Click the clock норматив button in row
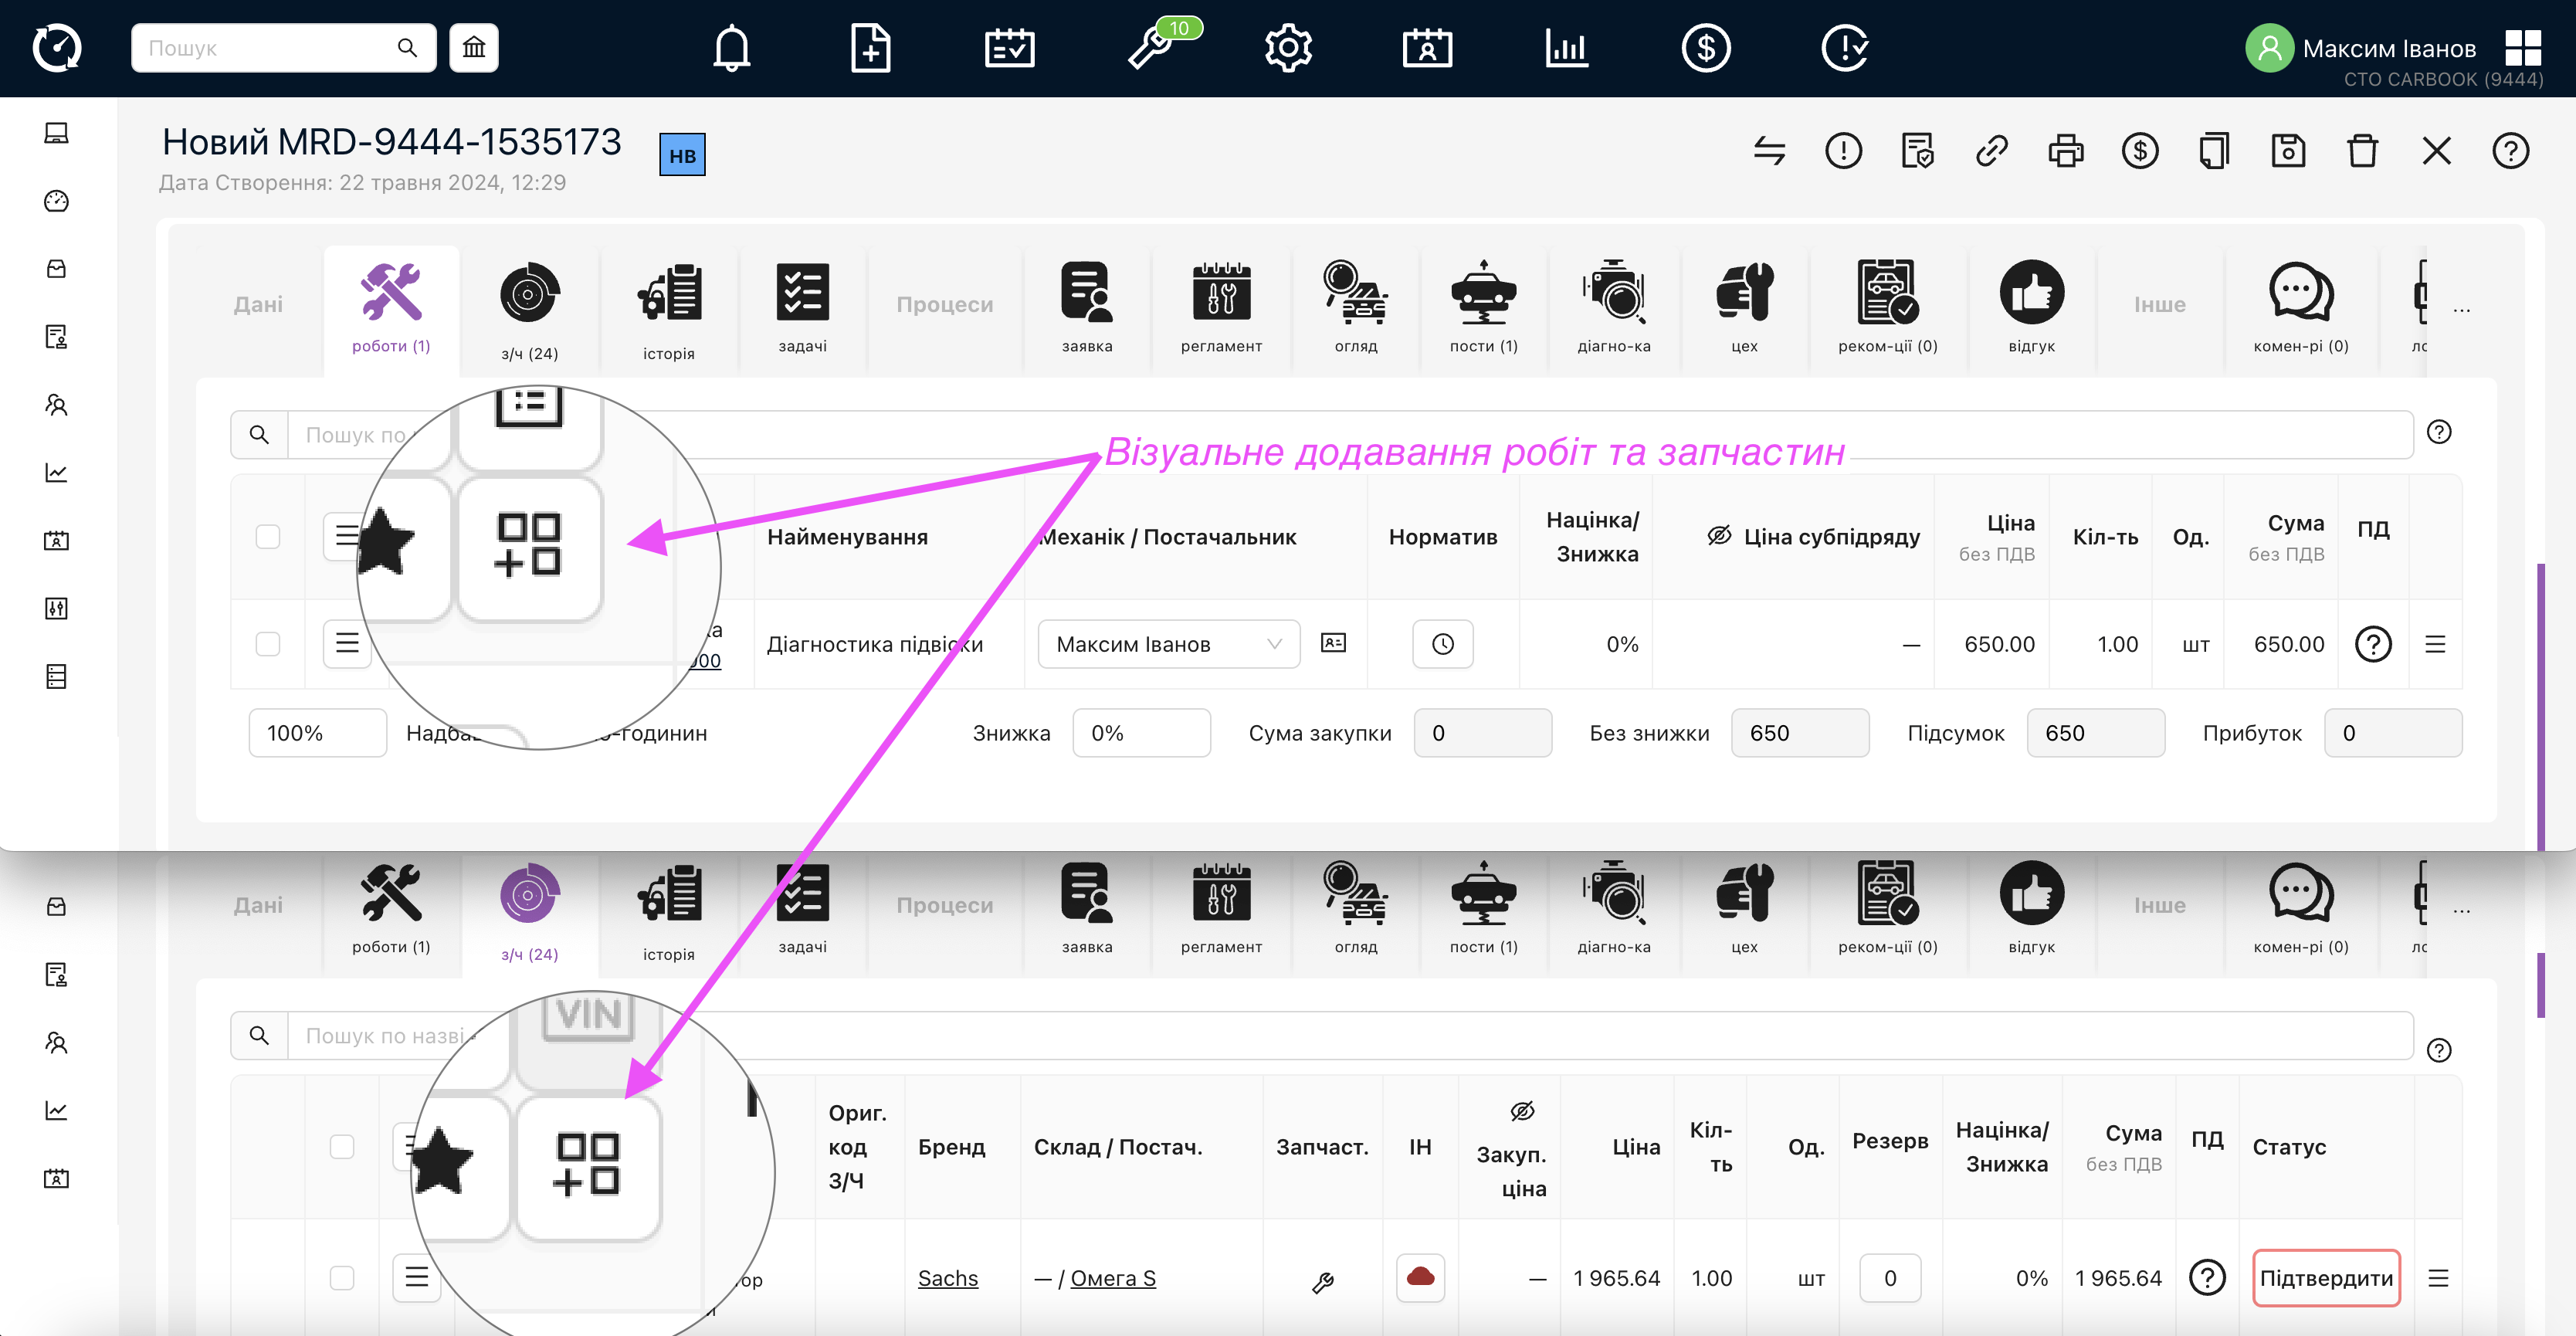Screen dimensions: 2576x1336 1442,644
